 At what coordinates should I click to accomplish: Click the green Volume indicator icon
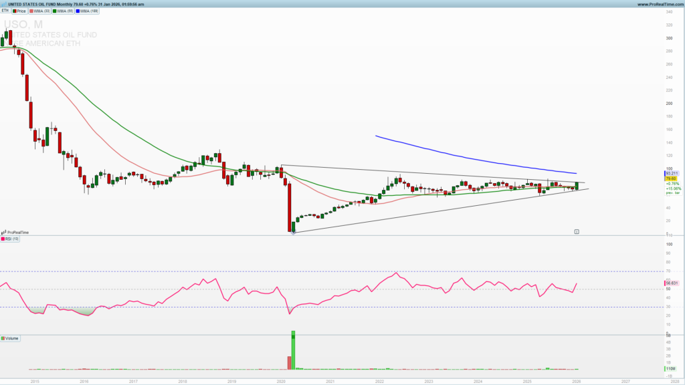4,338
